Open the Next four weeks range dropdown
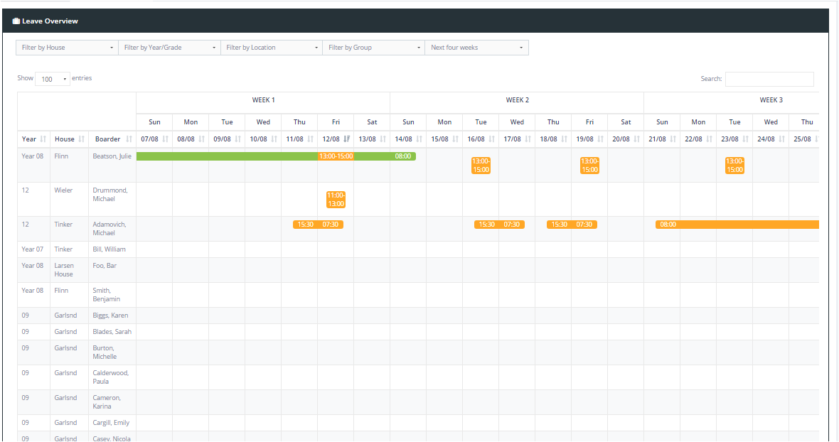 click(477, 48)
